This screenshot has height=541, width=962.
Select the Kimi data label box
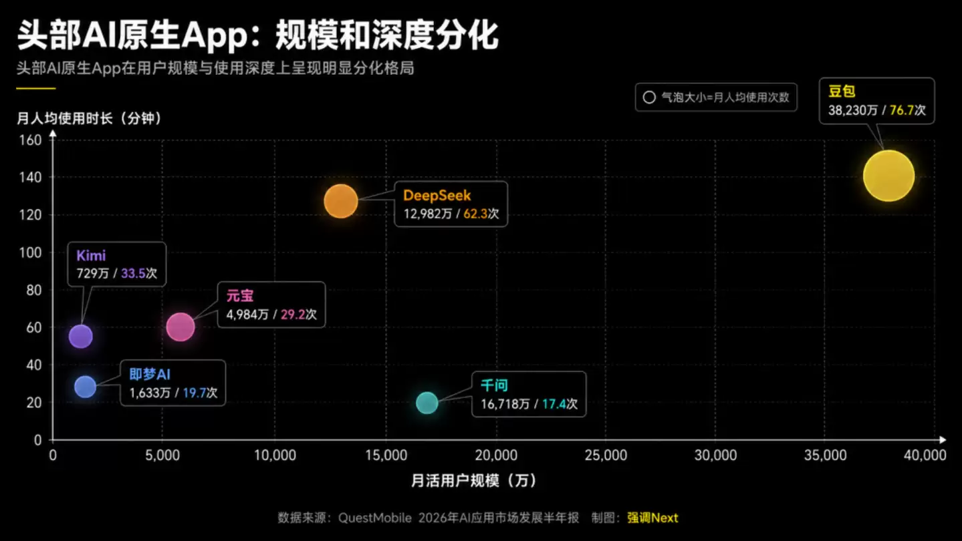(x=116, y=264)
